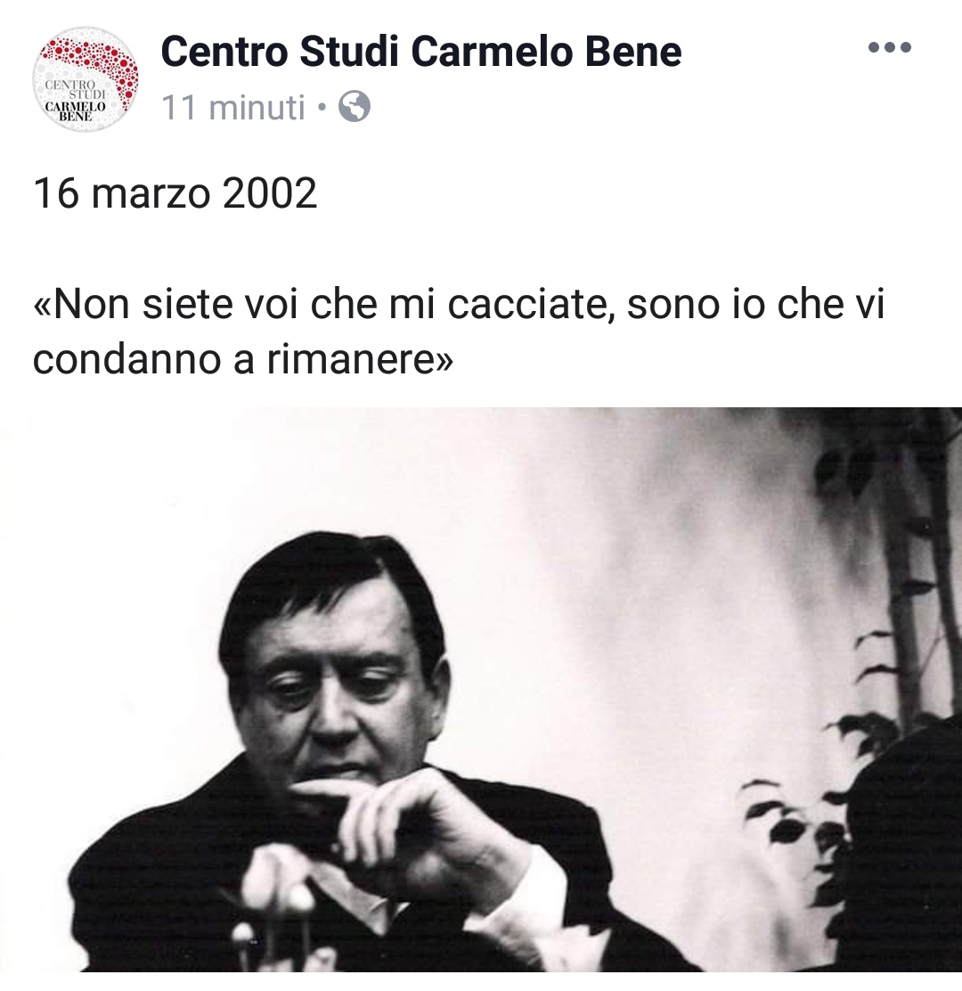Viewport: 962px width, 991px height.
Task: Open the "11 minuti" post timestamp
Action: [233, 107]
